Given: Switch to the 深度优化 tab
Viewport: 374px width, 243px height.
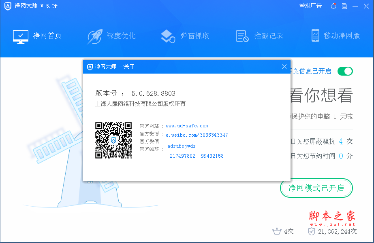Looking at the screenshot, I should point(111,36).
